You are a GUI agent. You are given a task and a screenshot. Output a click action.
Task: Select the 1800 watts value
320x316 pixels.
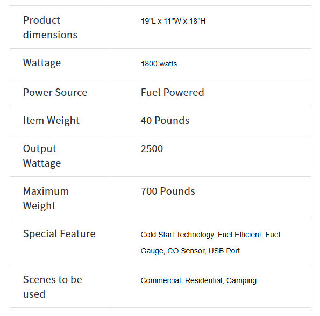[x=159, y=64]
